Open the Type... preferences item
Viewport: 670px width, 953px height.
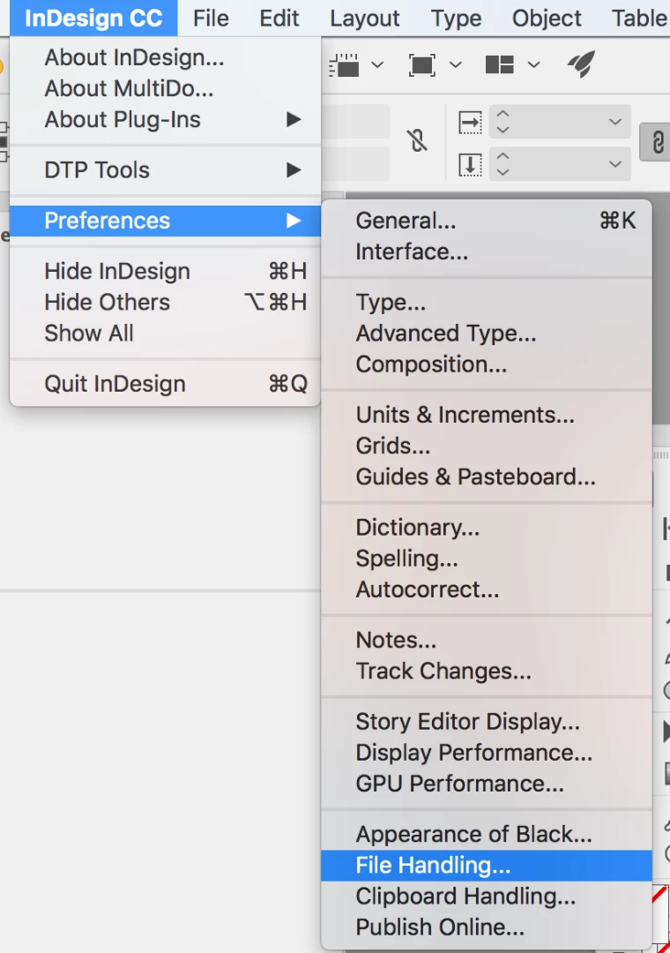pos(487,302)
